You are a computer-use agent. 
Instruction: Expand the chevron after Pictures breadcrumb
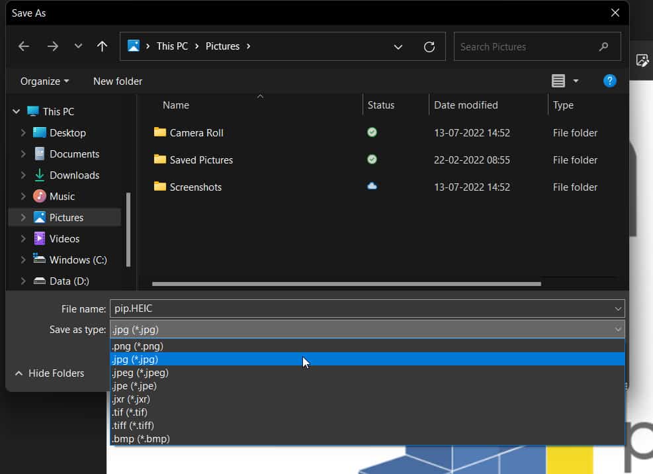pyautogui.click(x=249, y=46)
